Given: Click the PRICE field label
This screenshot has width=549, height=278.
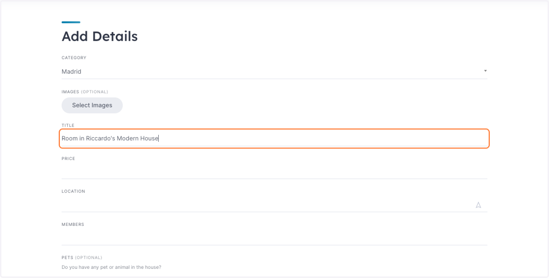Looking at the screenshot, I should pyautogui.click(x=68, y=159).
